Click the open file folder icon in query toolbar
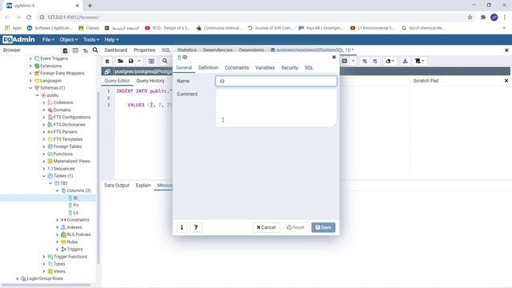The height and width of the screenshot is (288, 512). tap(121, 61)
